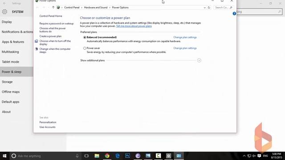Open Photoshop from the taskbar
The height and width of the screenshot is (160, 285).
(x=128, y=156)
